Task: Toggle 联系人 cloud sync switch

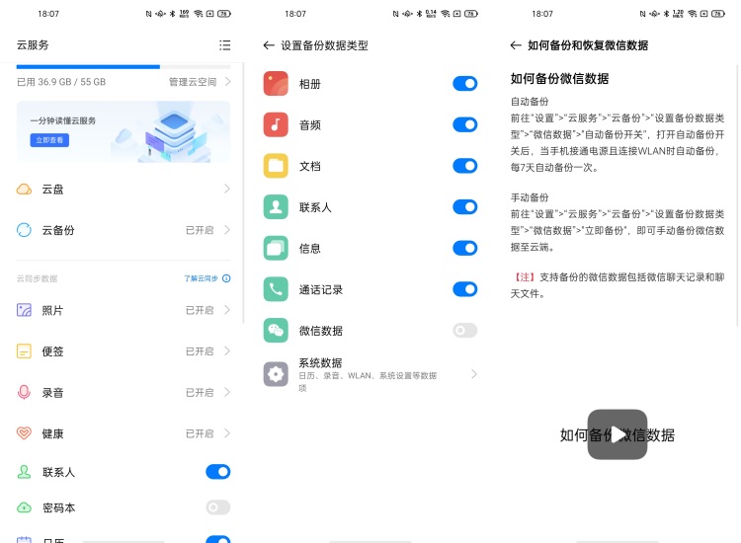Action: (x=218, y=472)
